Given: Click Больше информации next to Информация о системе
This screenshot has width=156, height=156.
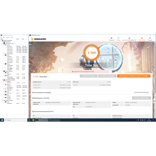Looking at the screenshot, I should (x=141, y=98).
